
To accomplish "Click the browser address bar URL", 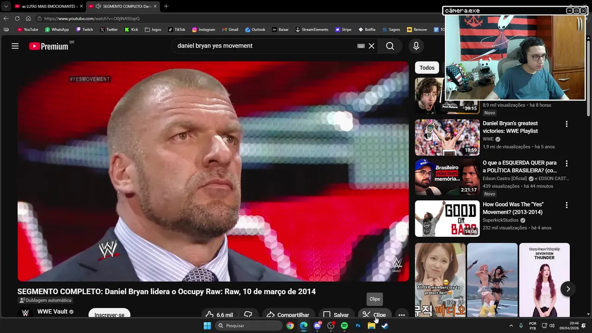I will 92,18.
